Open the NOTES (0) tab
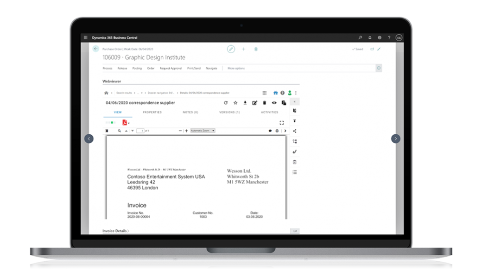Screen dimensions: 482x277 click(x=190, y=113)
